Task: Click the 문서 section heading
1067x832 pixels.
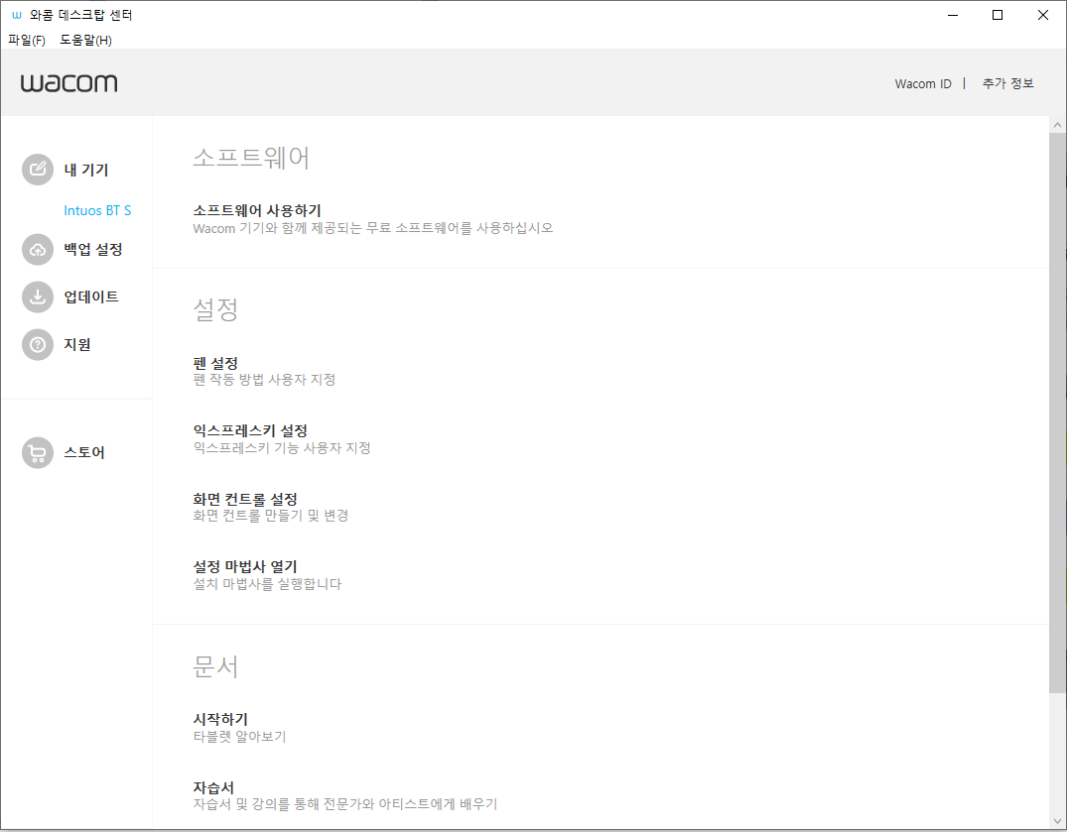Action: pyautogui.click(x=215, y=666)
